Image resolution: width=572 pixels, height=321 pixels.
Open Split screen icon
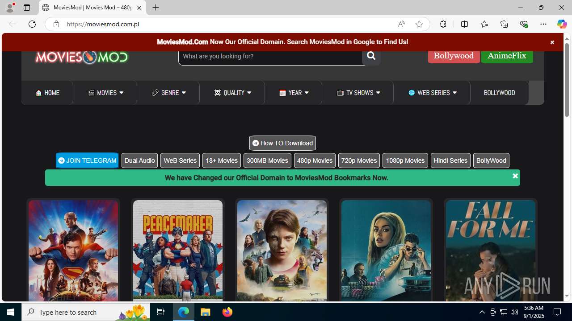click(x=464, y=24)
